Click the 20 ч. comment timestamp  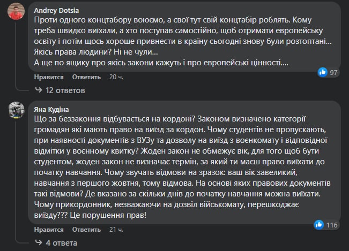(116, 77)
